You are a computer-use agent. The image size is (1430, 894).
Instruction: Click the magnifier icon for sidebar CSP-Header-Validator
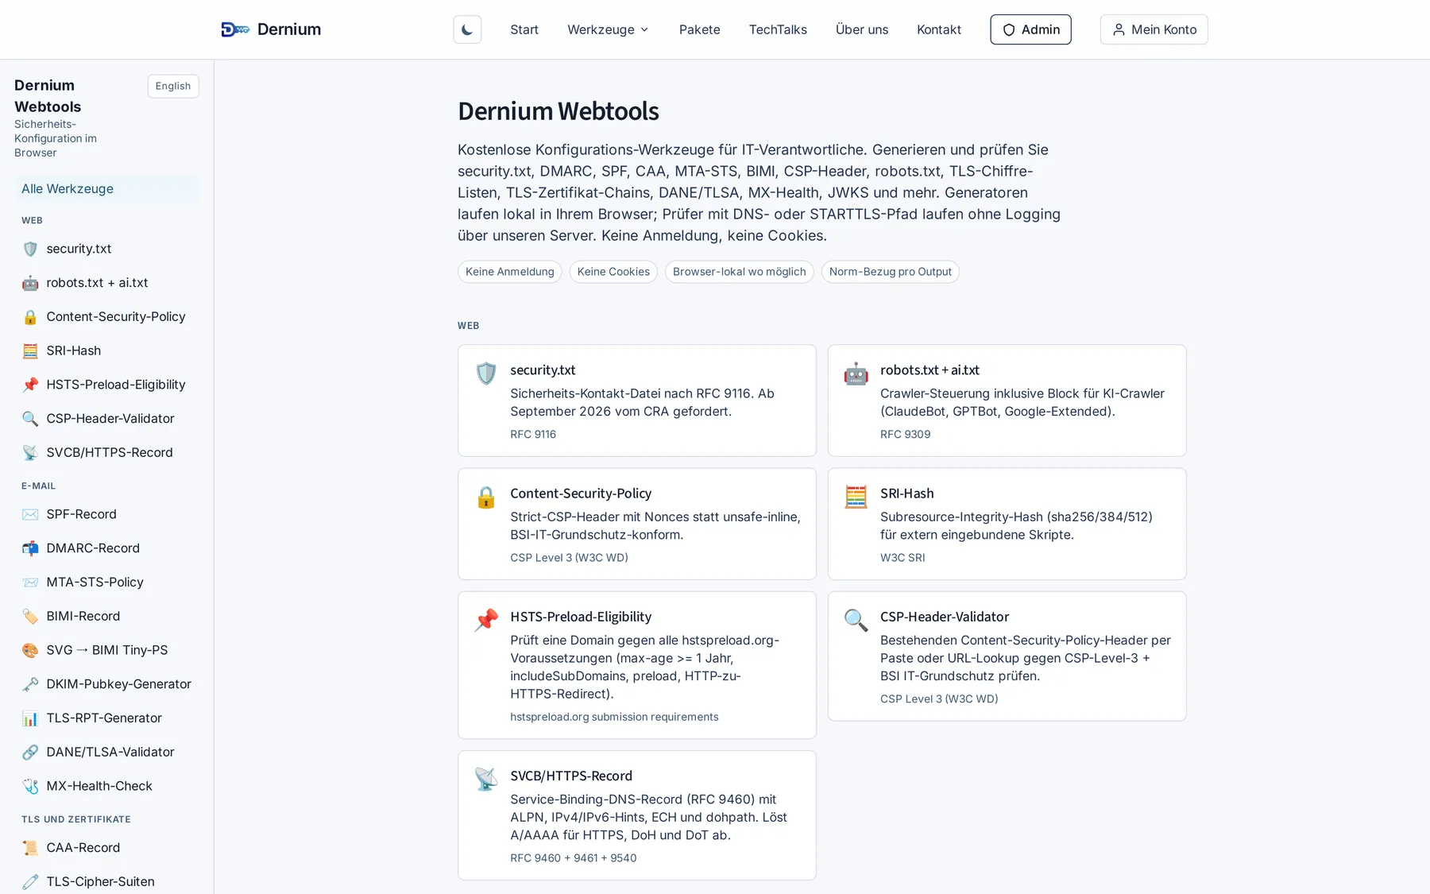[30, 419]
